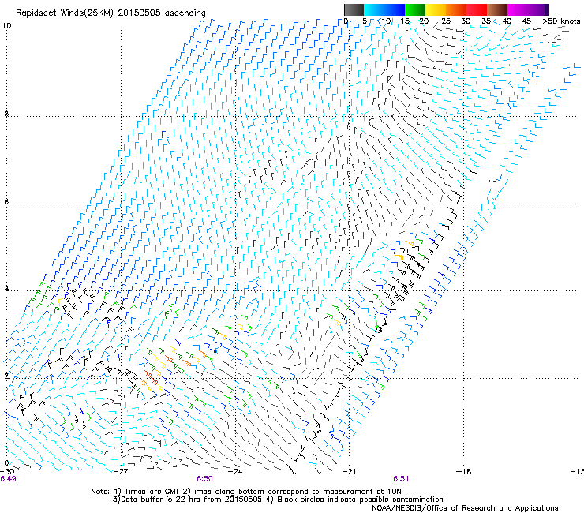Click the latitude axis label '10'
Image resolution: width=584 pixels, height=513 pixels.
pos(6,26)
